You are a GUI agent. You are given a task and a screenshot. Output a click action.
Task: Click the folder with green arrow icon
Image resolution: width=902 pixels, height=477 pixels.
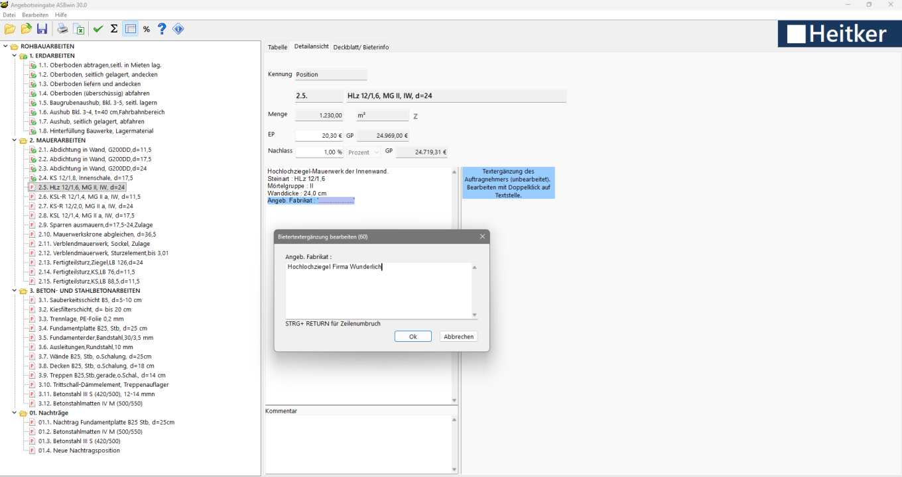pyautogui.click(x=26, y=28)
